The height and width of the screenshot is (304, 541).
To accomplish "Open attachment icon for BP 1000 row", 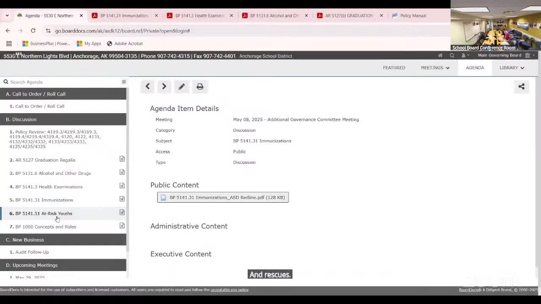I will tap(122, 225).
